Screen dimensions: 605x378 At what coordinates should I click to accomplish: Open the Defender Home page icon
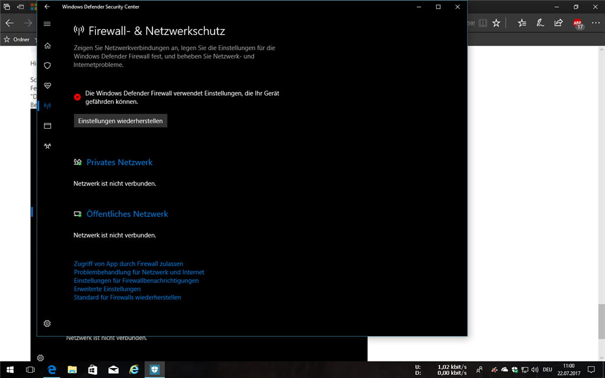[x=47, y=46]
